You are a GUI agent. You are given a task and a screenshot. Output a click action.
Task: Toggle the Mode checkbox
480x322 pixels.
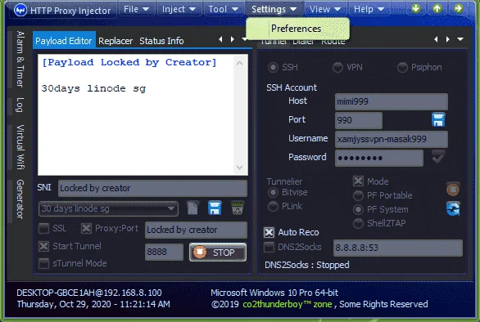point(358,181)
